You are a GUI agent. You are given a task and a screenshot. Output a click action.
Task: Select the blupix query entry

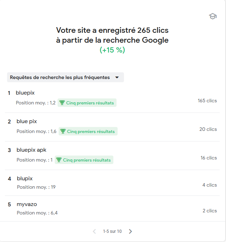point(25,179)
